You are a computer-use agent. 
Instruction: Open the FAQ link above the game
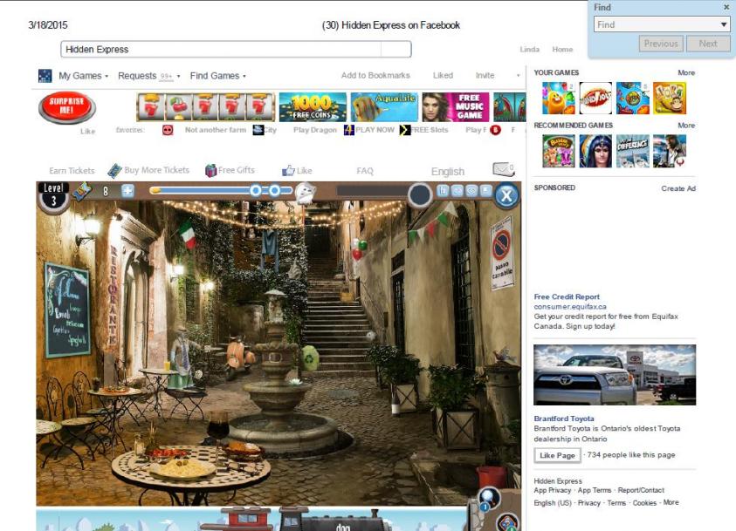[365, 171]
